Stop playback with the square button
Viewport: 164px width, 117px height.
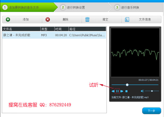coord(127,91)
